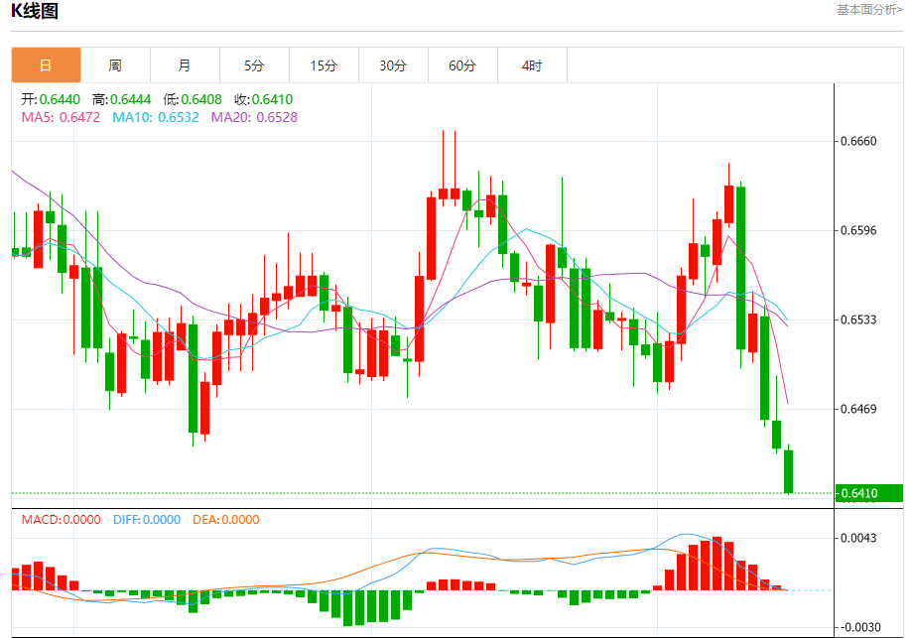The image size is (911, 638).
Task: Click the 0.6660 price axis label
Action: point(858,141)
